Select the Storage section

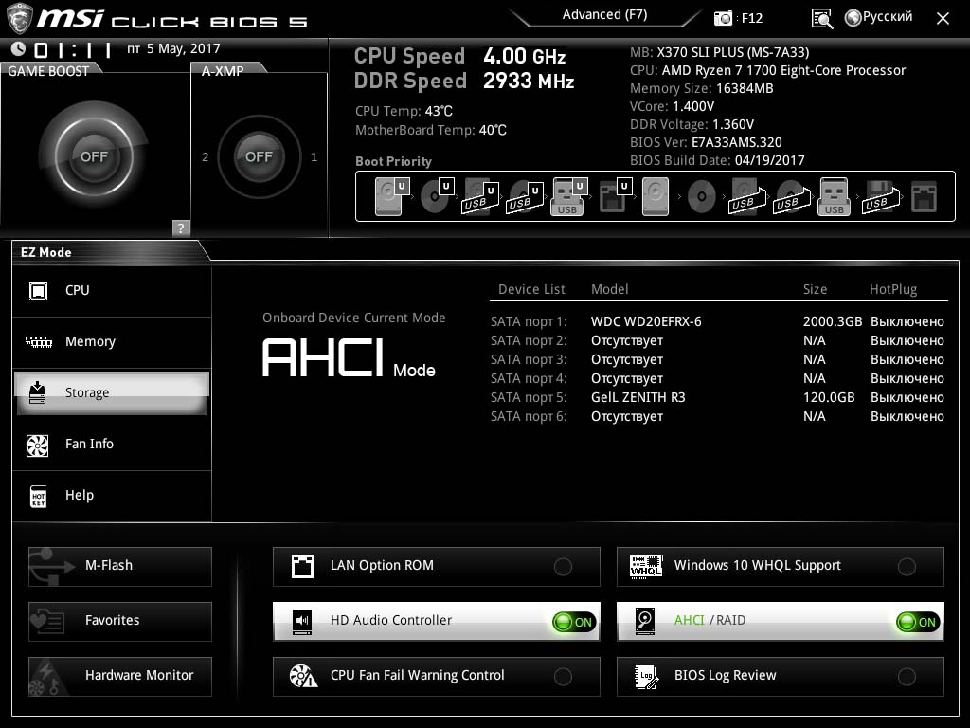(x=112, y=393)
